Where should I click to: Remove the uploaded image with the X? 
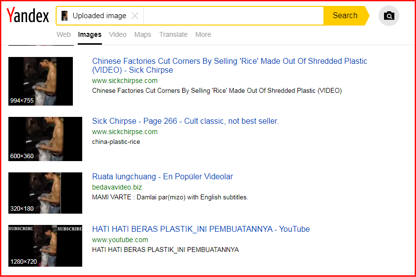click(x=135, y=16)
